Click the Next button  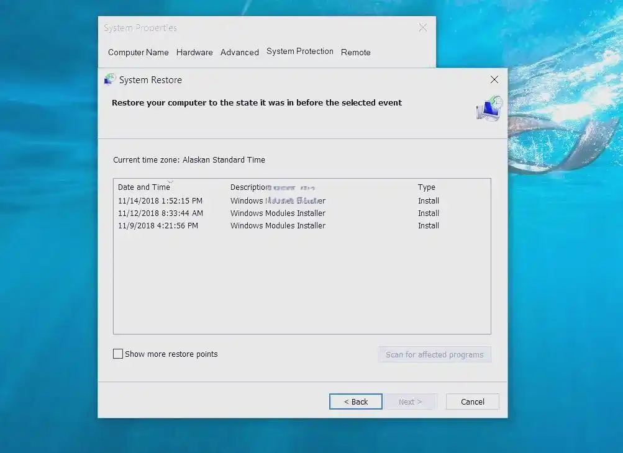[x=410, y=401]
